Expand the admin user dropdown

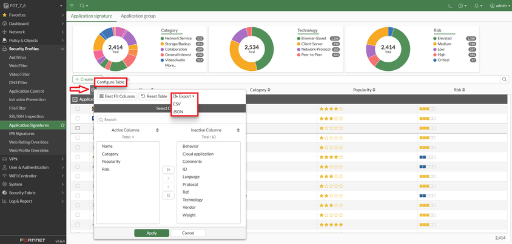(x=499, y=5)
